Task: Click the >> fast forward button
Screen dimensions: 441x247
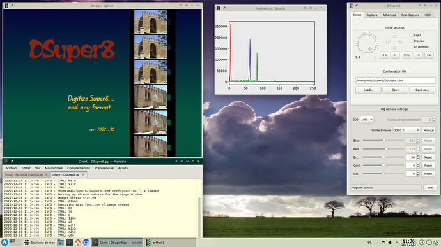Action: pos(429,55)
